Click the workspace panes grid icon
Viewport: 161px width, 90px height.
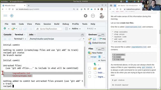tap(66, 29)
